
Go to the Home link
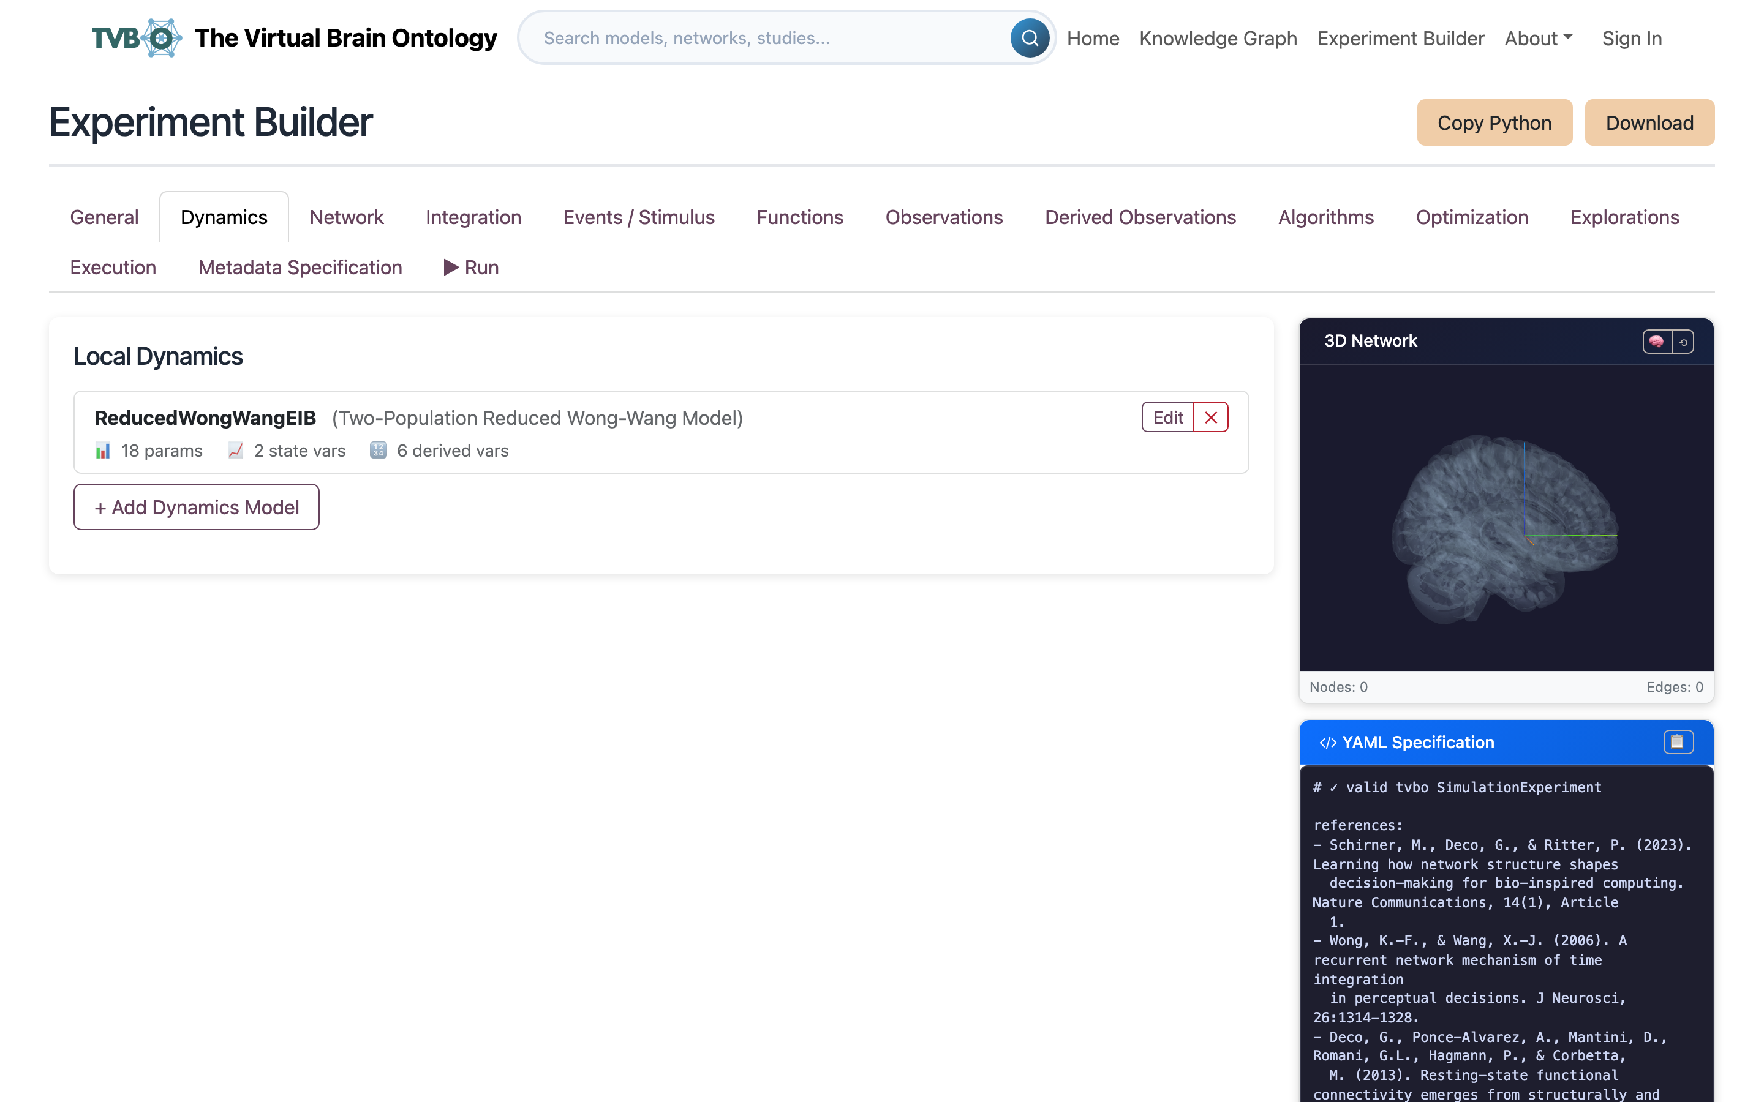1093,38
